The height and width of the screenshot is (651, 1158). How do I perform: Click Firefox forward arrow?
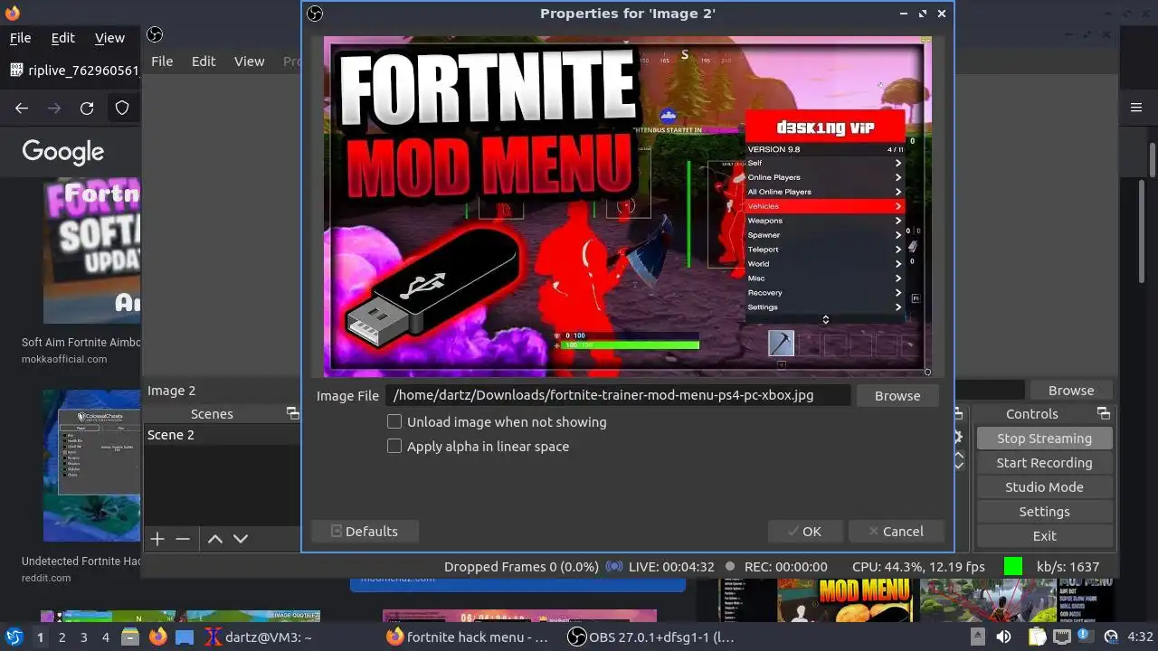coord(54,108)
